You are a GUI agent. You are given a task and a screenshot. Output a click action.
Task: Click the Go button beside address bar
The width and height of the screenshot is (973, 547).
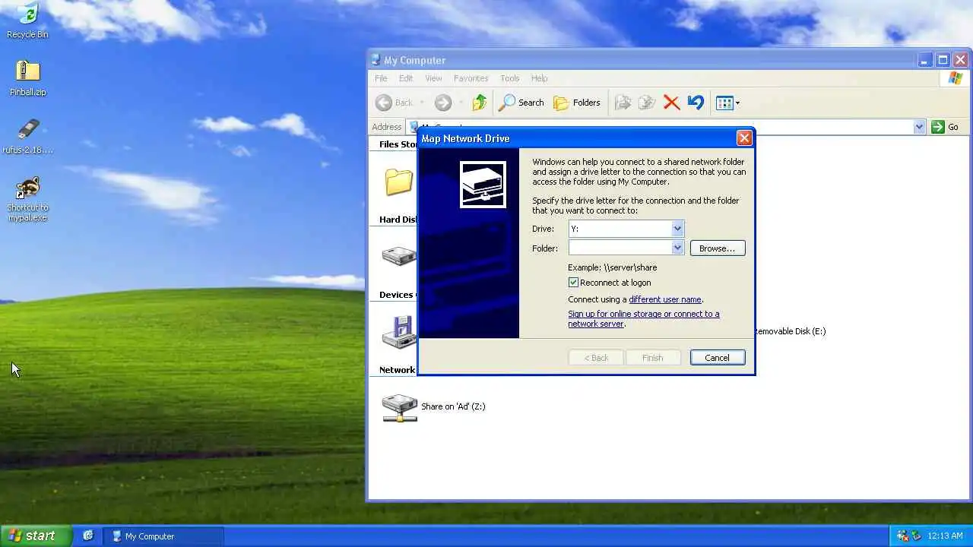(946, 127)
